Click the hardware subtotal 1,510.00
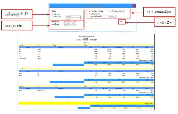 click(x=109, y=82)
